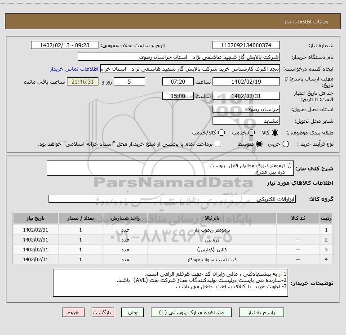This screenshot has height=335, width=346.
Task: Click the تعداد / مقدار column header
Action: pyautogui.click(x=80, y=218)
